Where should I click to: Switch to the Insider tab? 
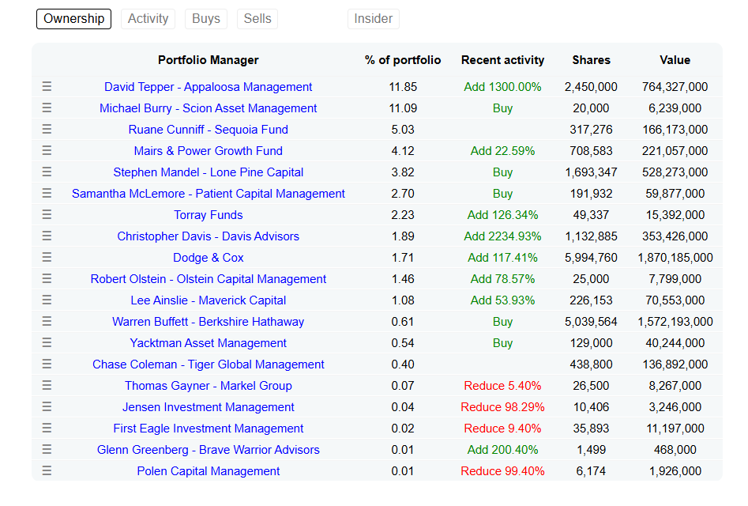coord(373,19)
